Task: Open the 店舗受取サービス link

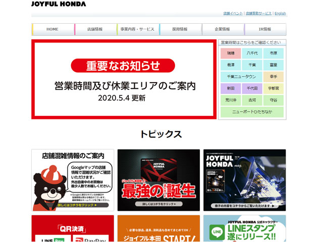Action: (258, 14)
